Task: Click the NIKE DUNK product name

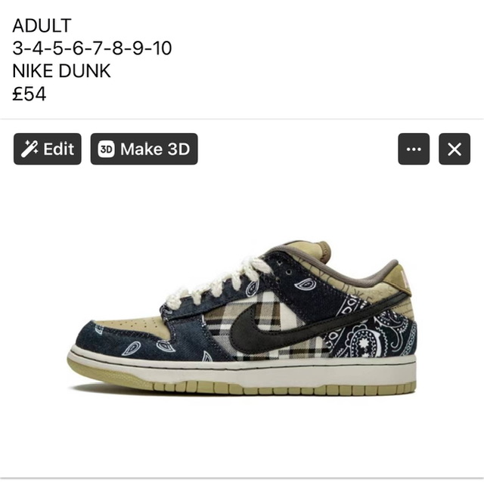Action: (61, 71)
